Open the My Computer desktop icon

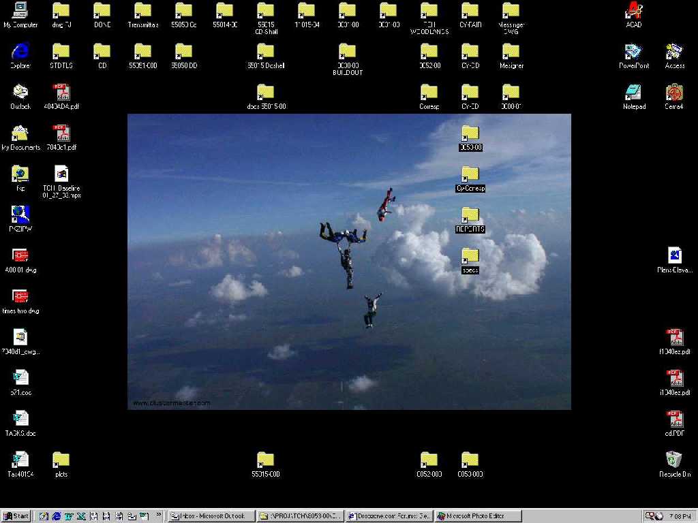coord(20,11)
